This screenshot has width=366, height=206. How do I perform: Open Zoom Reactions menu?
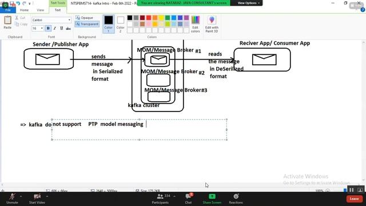pos(236,199)
